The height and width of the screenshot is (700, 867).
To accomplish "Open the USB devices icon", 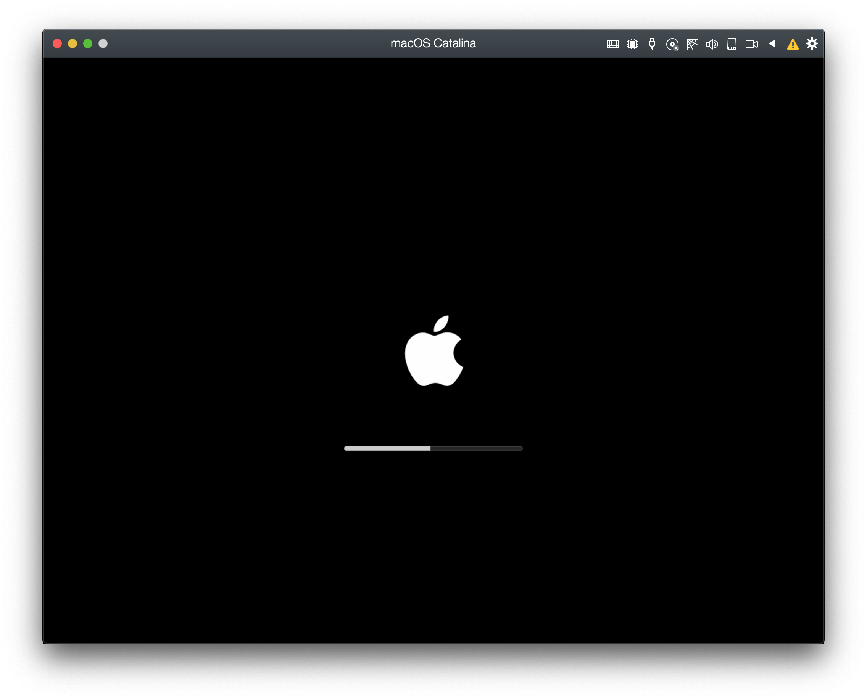I will pos(651,43).
